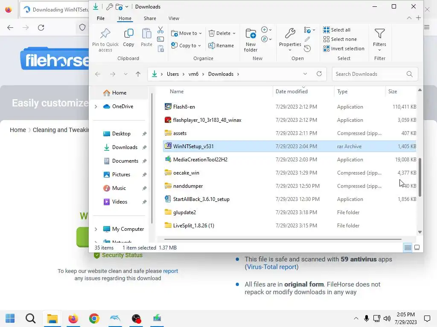The width and height of the screenshot is (437, 327).
Task: Select the Home ribbon tab
Action: 125,18
